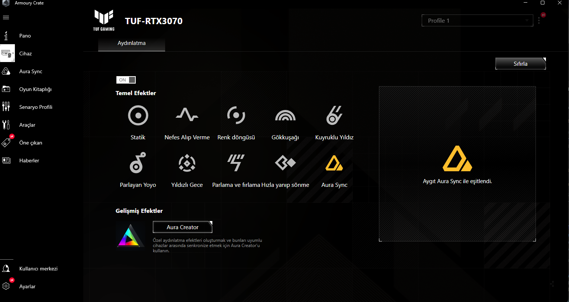Open the Oyun Kitaplığı sidebar icon
Image resolution: width=569 pixels, height=302 pixels.
(6, 89)
